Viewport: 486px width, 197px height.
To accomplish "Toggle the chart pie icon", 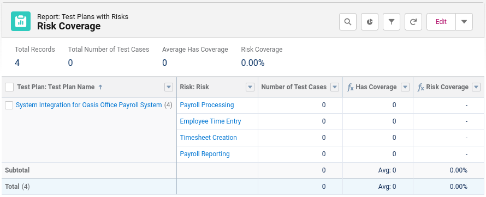I will 370,22.
